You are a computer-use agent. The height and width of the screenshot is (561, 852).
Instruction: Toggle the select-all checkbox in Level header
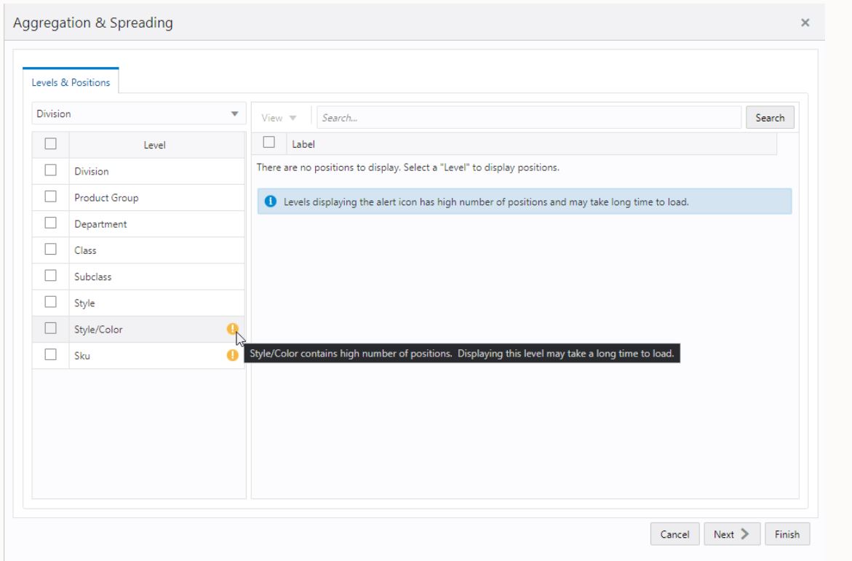pyautogui.click(x=50, y=143)
